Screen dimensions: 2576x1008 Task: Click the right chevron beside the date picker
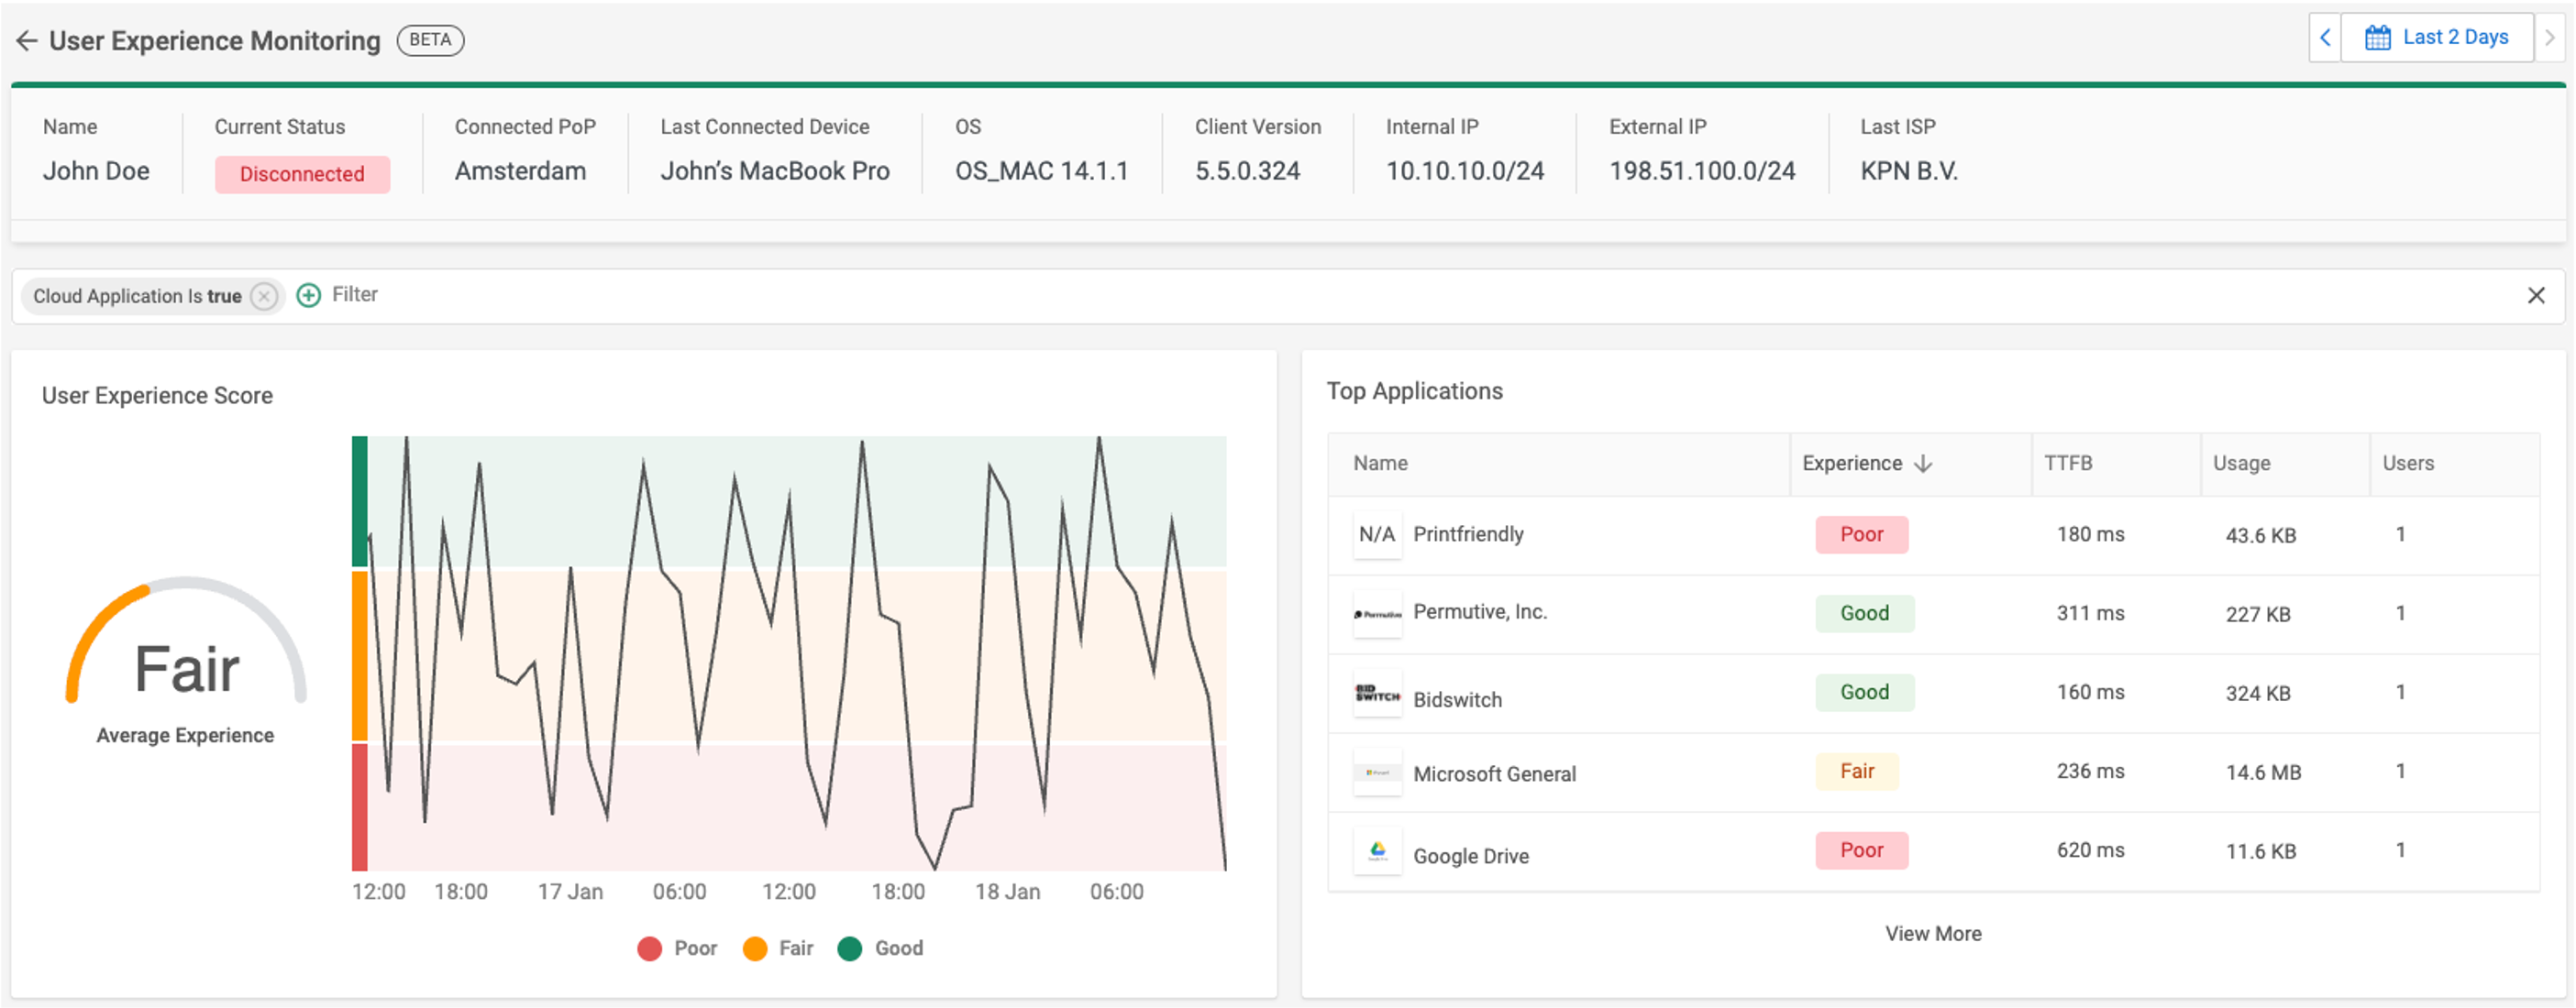click(x=2551, y=37)
